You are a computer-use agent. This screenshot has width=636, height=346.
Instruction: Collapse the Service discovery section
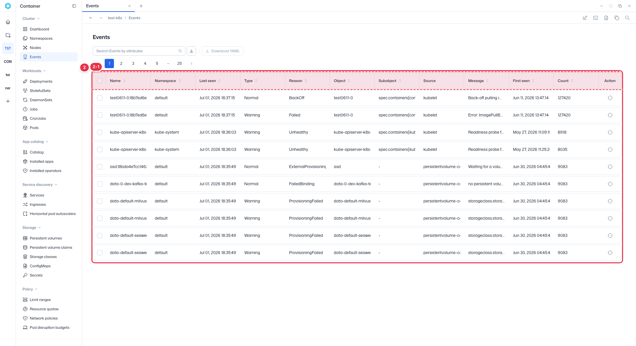(x=40, y=185)
